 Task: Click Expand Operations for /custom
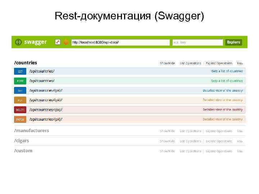[x=219, y=151]
